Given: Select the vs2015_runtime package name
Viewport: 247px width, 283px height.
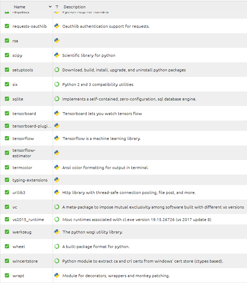Looking at the screenshot, I should pyautogui.click(x=28, y=220).
